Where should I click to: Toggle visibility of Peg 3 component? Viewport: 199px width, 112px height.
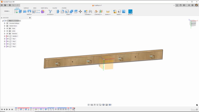tap(8, 44)
